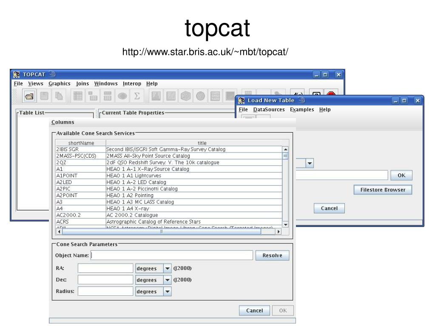Select the 2IBIS SGR service row

coord(169,150)
